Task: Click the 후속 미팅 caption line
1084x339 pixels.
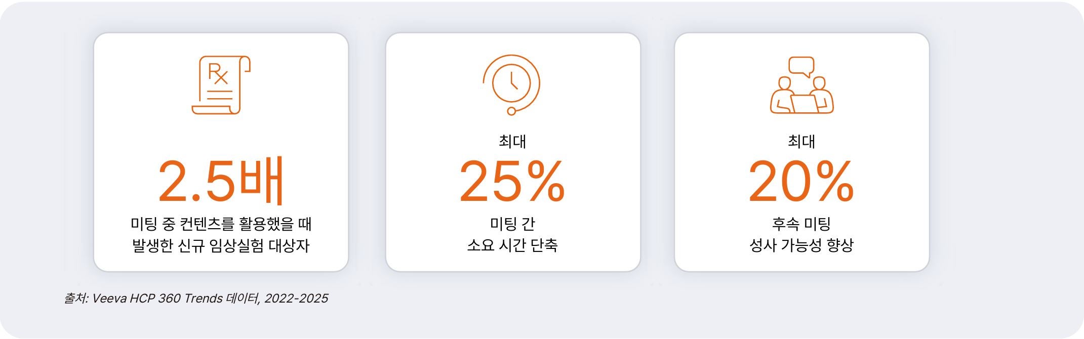Action: 801,224
